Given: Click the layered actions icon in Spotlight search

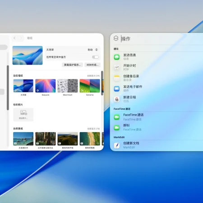Looking at the screenshot, I should pyautogui.click(x=116, y=38).
